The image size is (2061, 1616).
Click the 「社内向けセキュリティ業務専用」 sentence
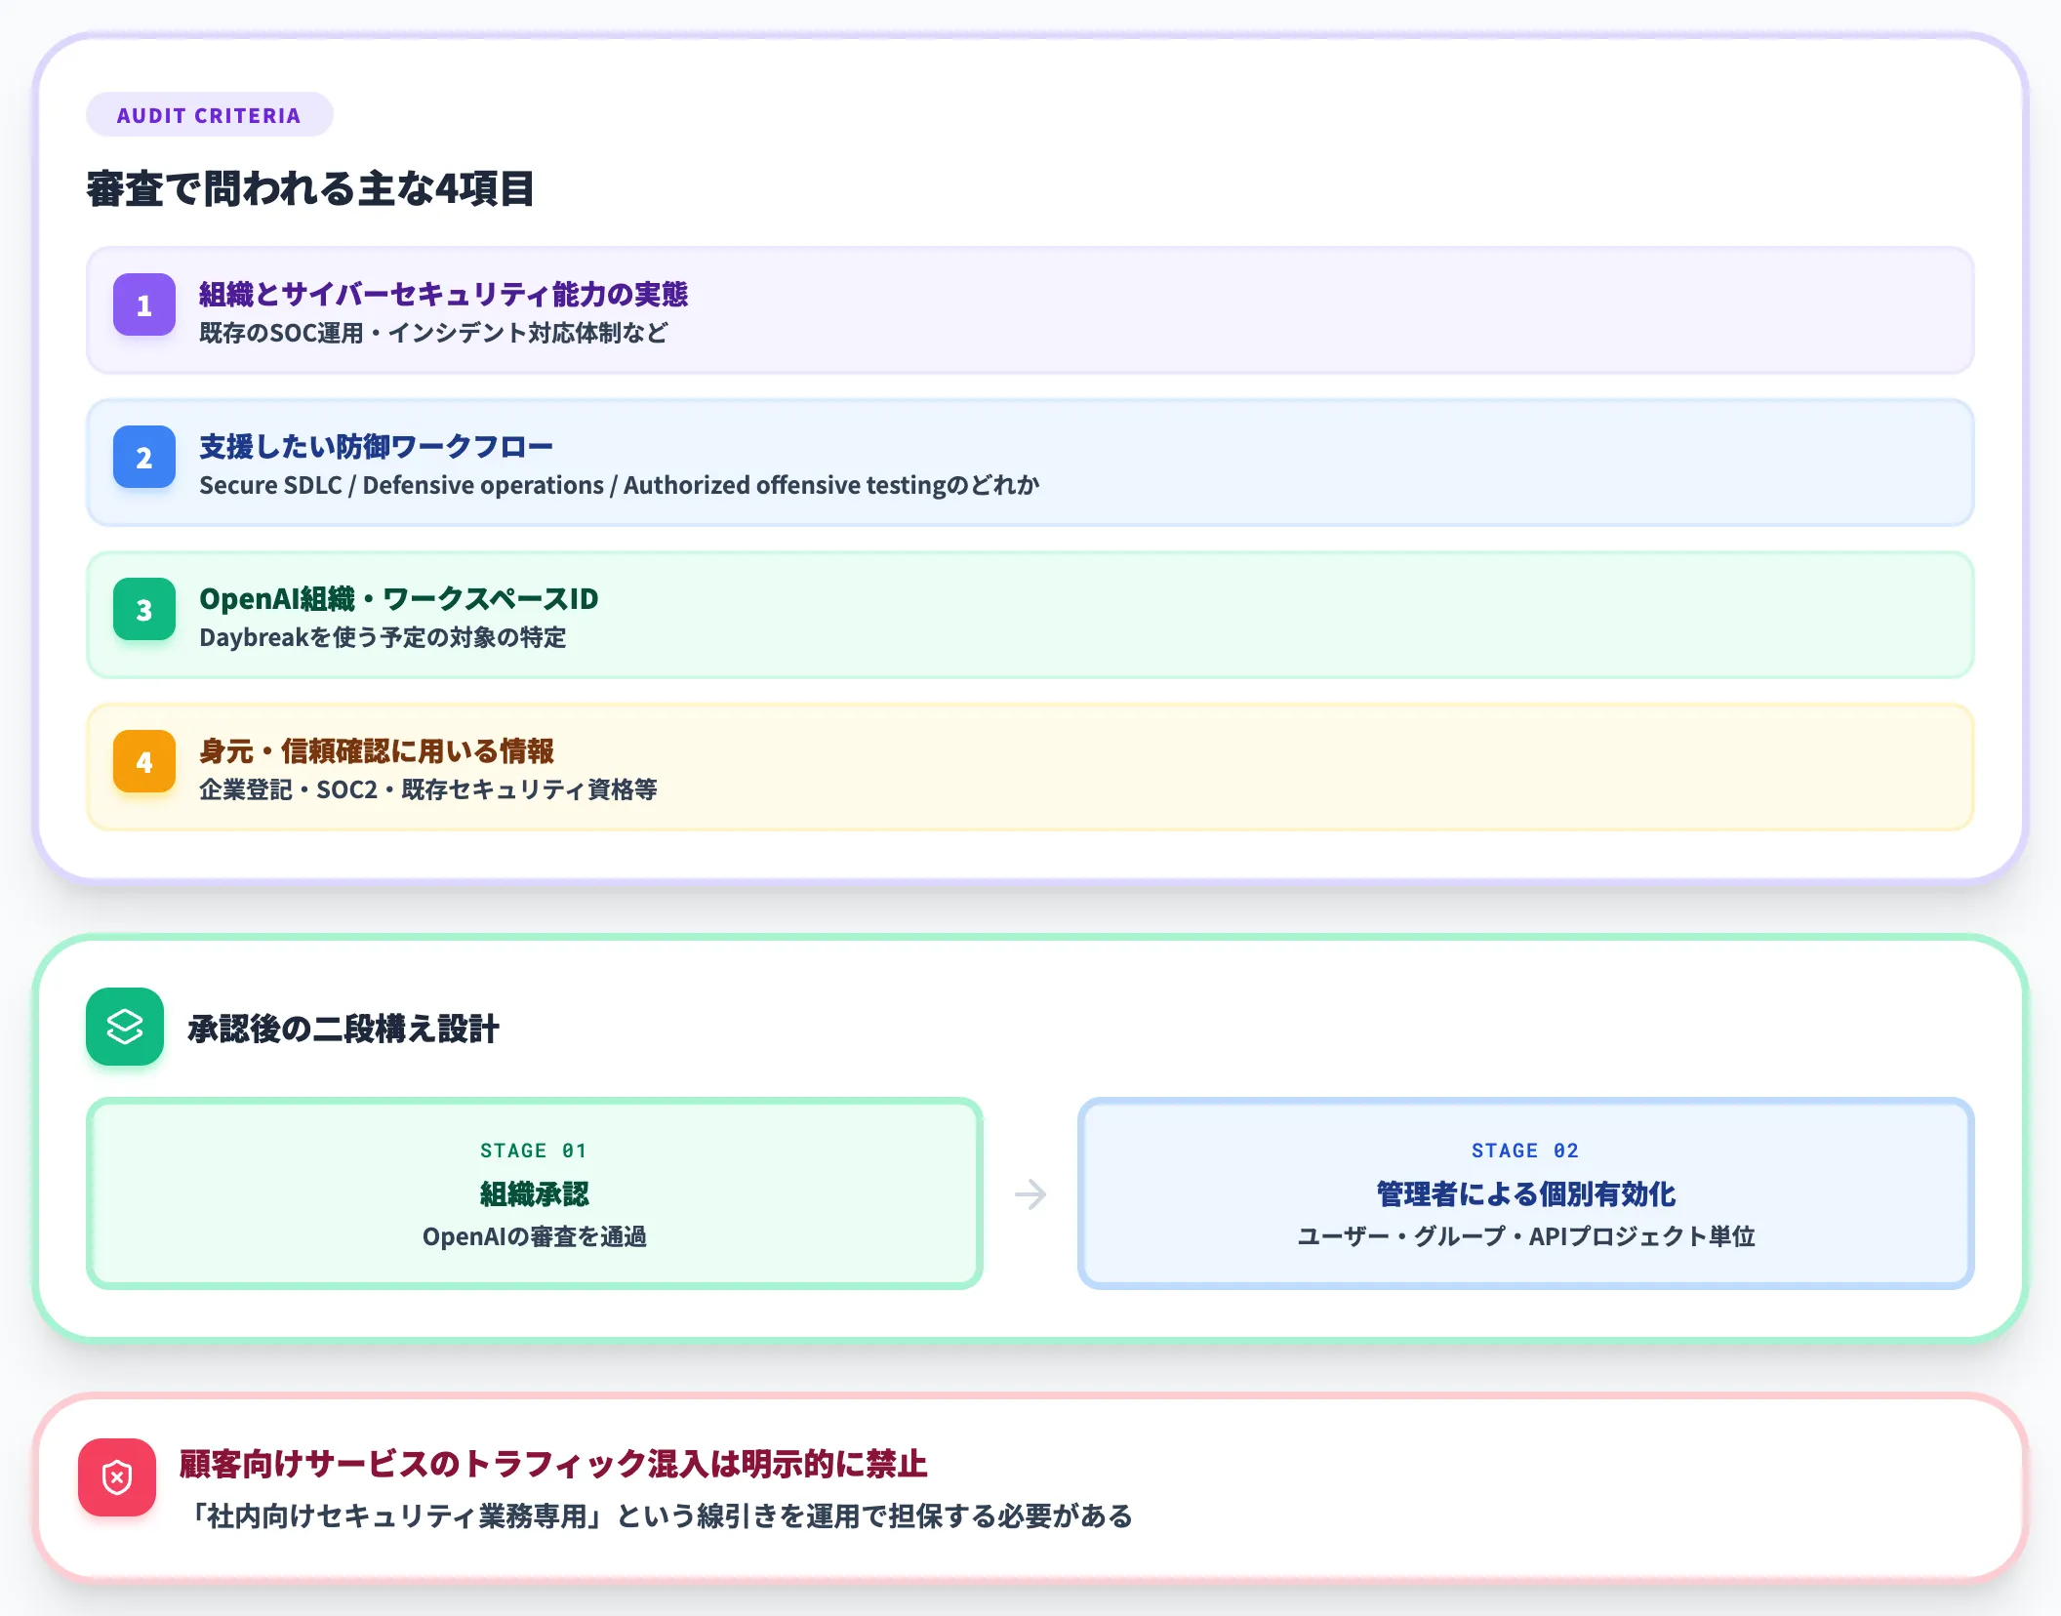pos(661,1515)
